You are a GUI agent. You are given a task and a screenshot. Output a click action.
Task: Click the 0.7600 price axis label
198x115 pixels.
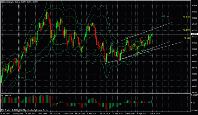click(x=195, y=12)
